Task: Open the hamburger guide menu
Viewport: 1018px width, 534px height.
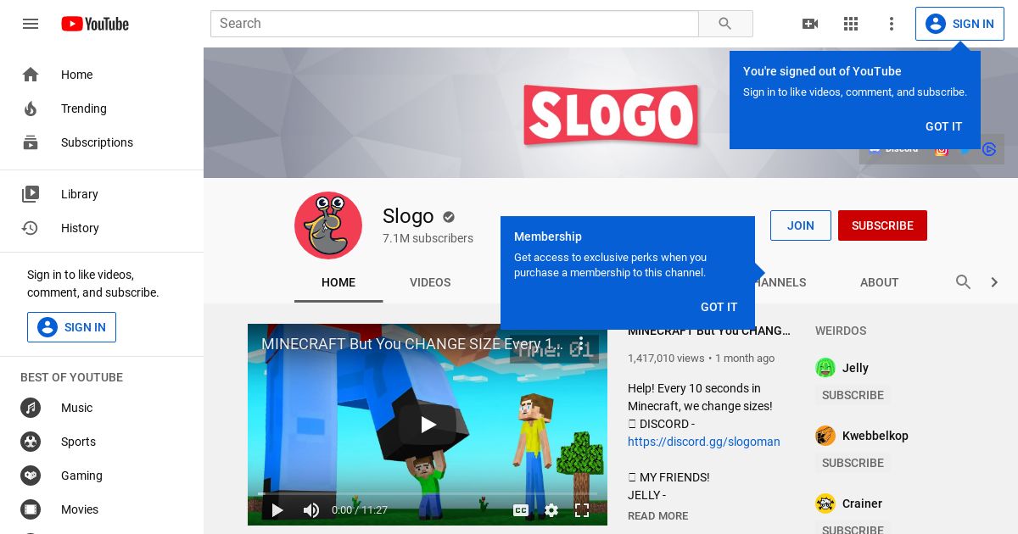Action: [x=31, y=24]
